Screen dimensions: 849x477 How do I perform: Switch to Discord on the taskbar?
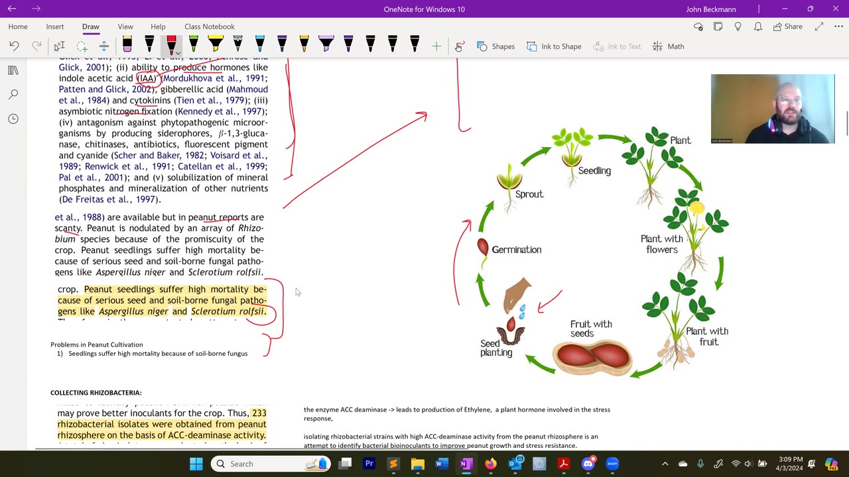pyautogui.click(x=588, y=464)
